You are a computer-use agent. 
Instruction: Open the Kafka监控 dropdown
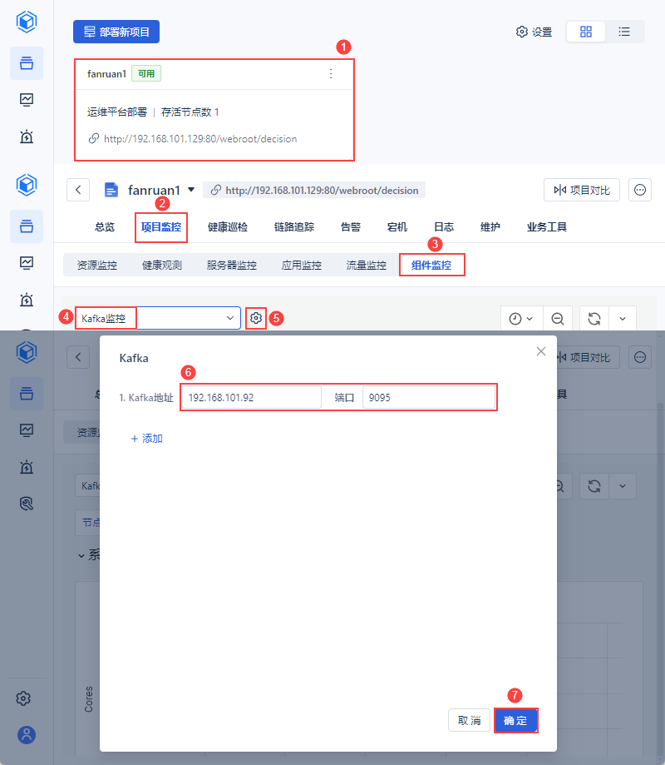[158, 318]
